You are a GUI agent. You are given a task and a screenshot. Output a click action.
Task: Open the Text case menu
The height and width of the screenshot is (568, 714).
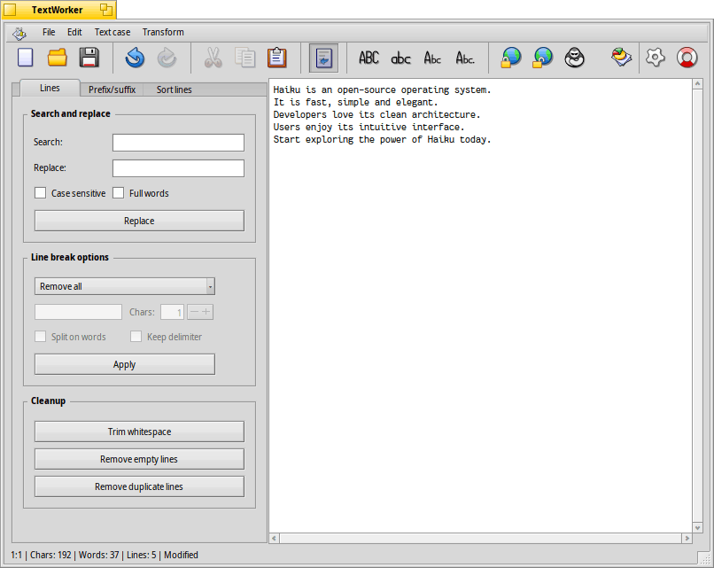tap(113, 32)
